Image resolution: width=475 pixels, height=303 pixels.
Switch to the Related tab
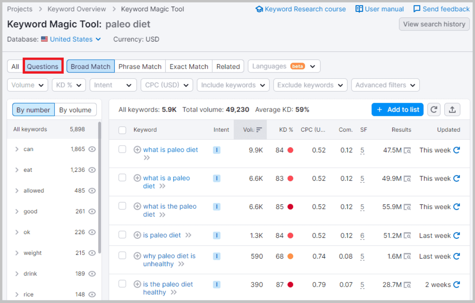tap(228, 66)
